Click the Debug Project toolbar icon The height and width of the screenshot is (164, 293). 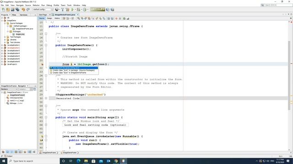click(x=79, y=10)
